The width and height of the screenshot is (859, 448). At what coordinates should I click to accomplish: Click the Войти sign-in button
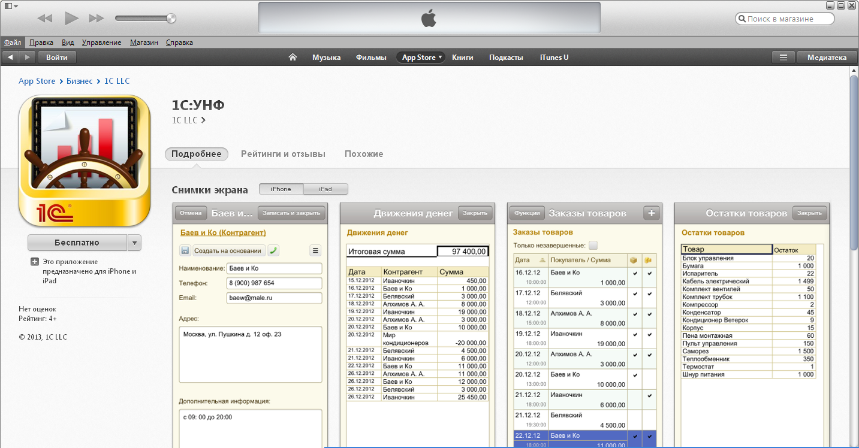[57, 57]
